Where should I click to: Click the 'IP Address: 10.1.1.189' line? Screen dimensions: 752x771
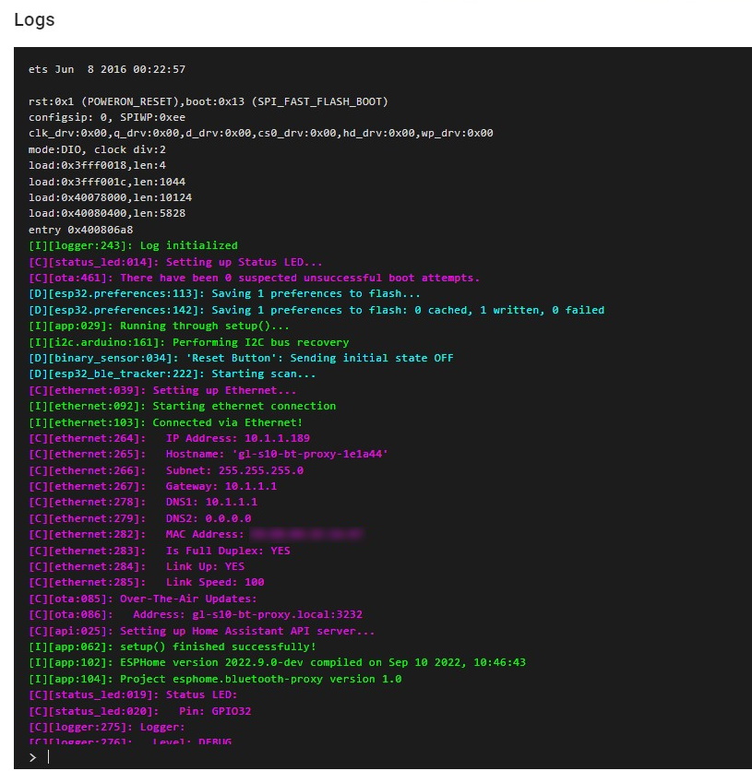(169, 438)
